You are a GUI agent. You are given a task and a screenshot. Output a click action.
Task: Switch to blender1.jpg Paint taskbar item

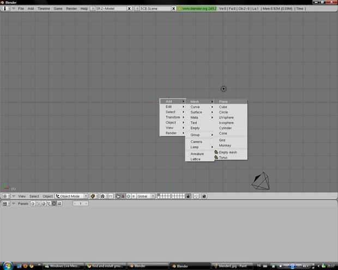(x=232, y=266)
